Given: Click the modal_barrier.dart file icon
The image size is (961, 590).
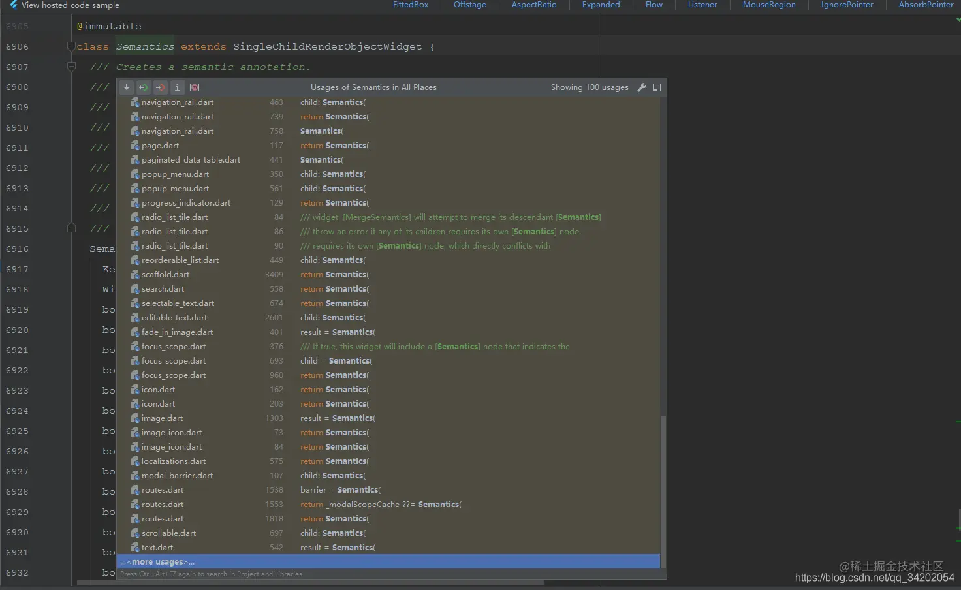Looking at the screenshot, I should tap(135, 476).
